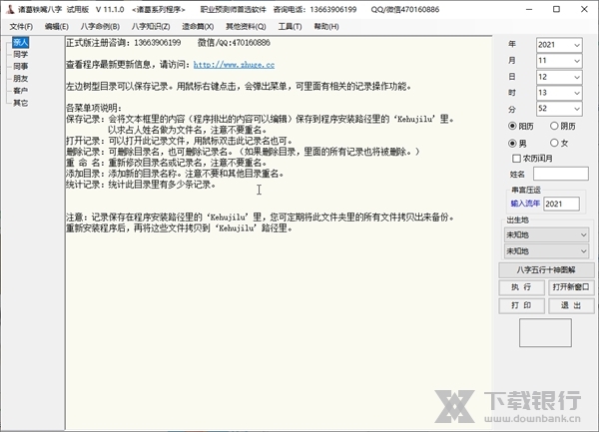This screenshot has width=599, height=432.
Task: Enable the 农历闰月 checkbox
Action: [x=516, y=158]
